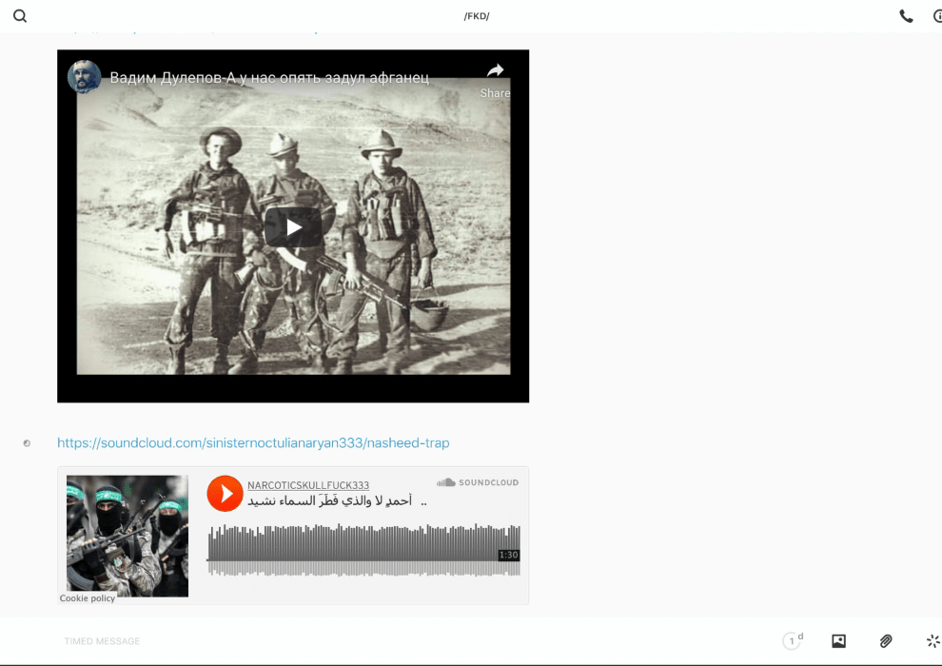Add a picture with the image icon
The image size is (942, 666).
click(x=838, y=641)
